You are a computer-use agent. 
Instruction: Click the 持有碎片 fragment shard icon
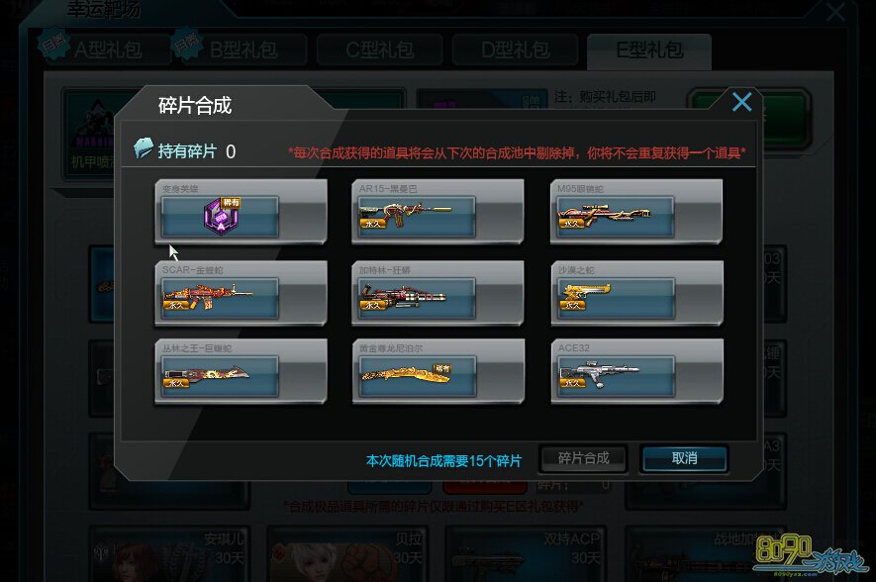[143, 148]
